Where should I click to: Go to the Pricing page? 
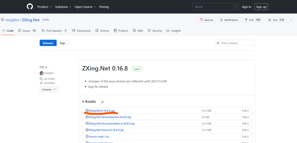coord(104,7)
